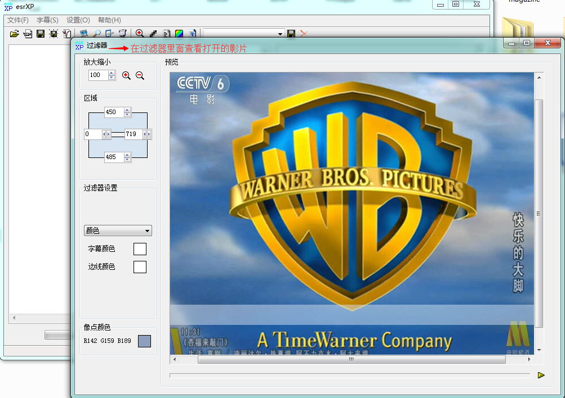Click the black floppy save icon beside the open-file icons

pyautogui.click(x=41, y=34)
